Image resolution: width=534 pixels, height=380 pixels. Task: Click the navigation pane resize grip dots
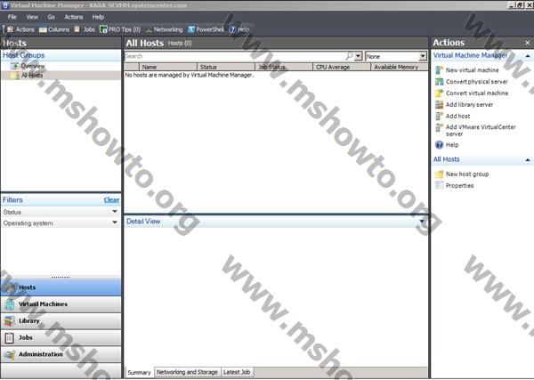click(x=61, y=277)
